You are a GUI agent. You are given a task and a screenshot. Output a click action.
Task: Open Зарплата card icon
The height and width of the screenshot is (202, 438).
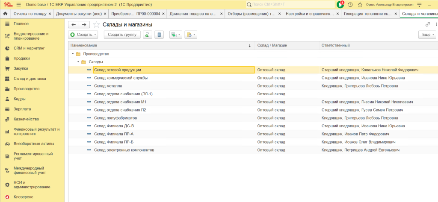[x=8, y=109]
